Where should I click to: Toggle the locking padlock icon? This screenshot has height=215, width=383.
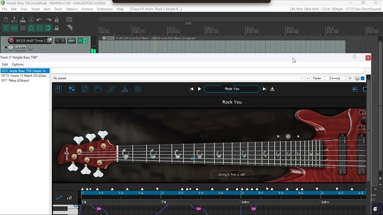tap(57, 28)
